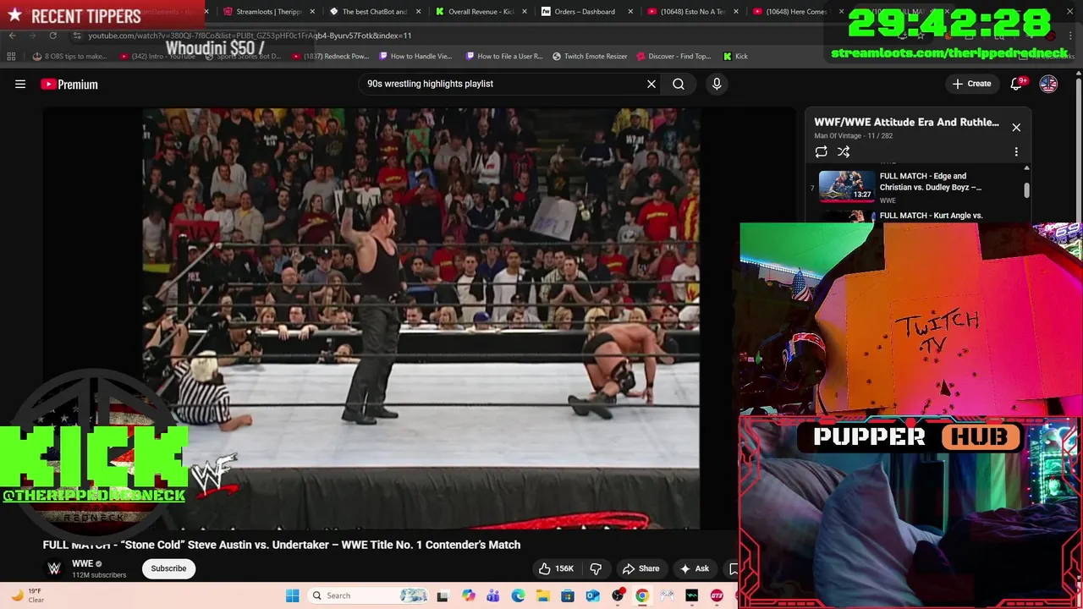The width and height of the screenshot is (1083, 609).
Task: Open playlist more options menu
Action: coord(1016,151)
